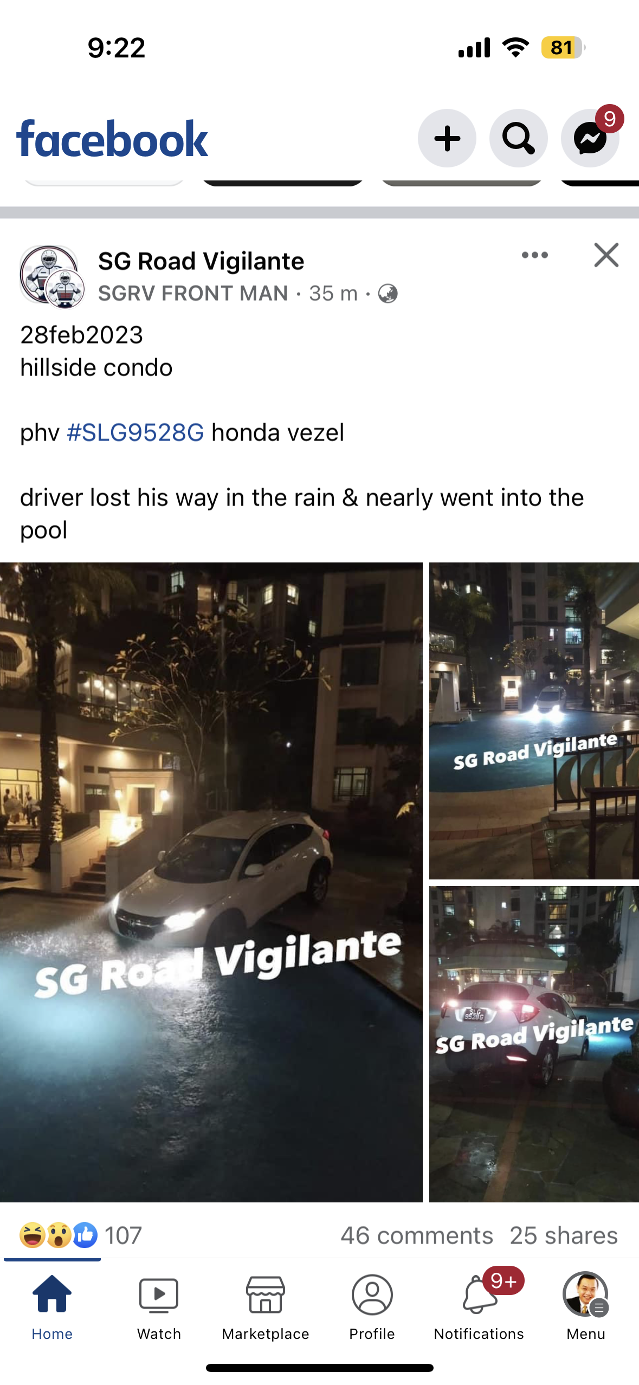
Task: Open the post's three-dot options menu
Action: pyautogui.click(x=535, y=255)
